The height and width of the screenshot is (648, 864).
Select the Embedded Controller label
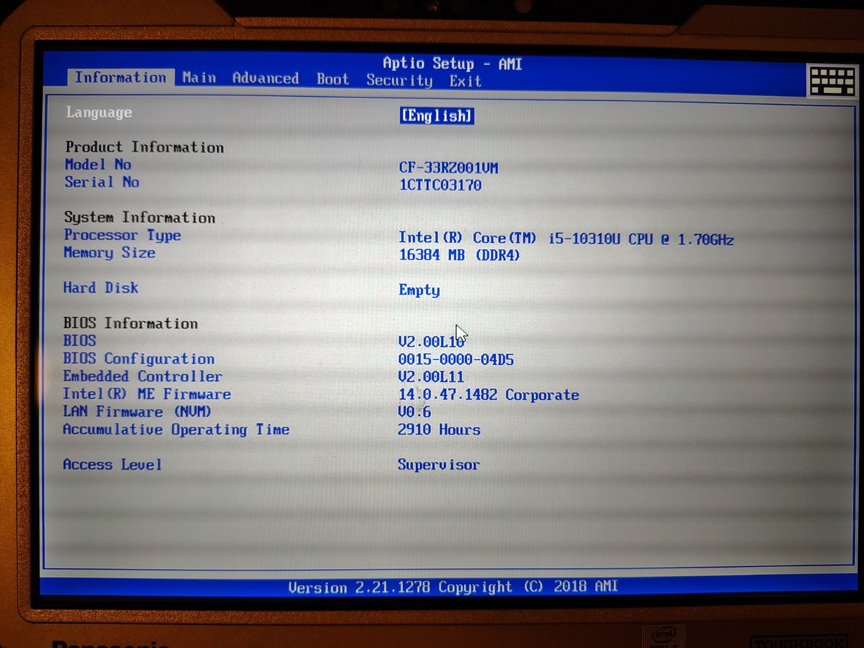[142, 376]
